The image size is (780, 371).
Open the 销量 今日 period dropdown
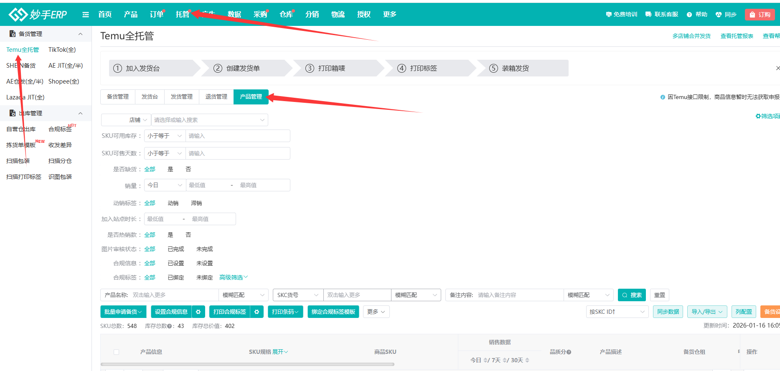[x=165, y=185]
